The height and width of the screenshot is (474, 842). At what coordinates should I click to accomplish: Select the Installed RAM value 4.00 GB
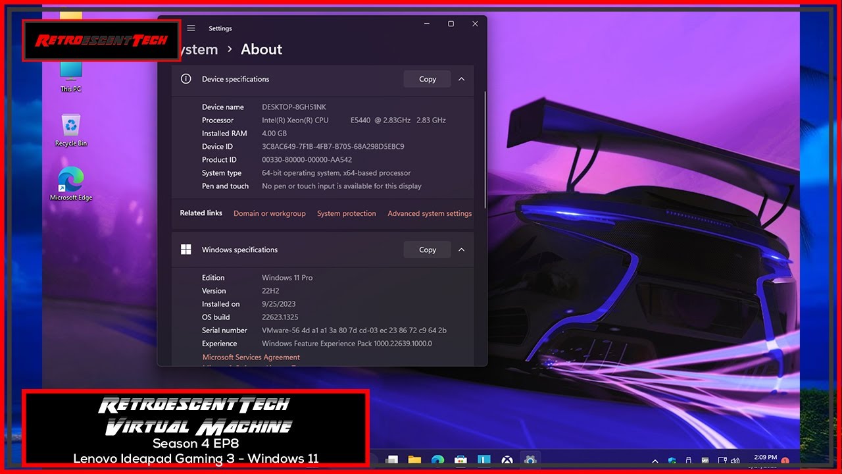coord(274,133)
